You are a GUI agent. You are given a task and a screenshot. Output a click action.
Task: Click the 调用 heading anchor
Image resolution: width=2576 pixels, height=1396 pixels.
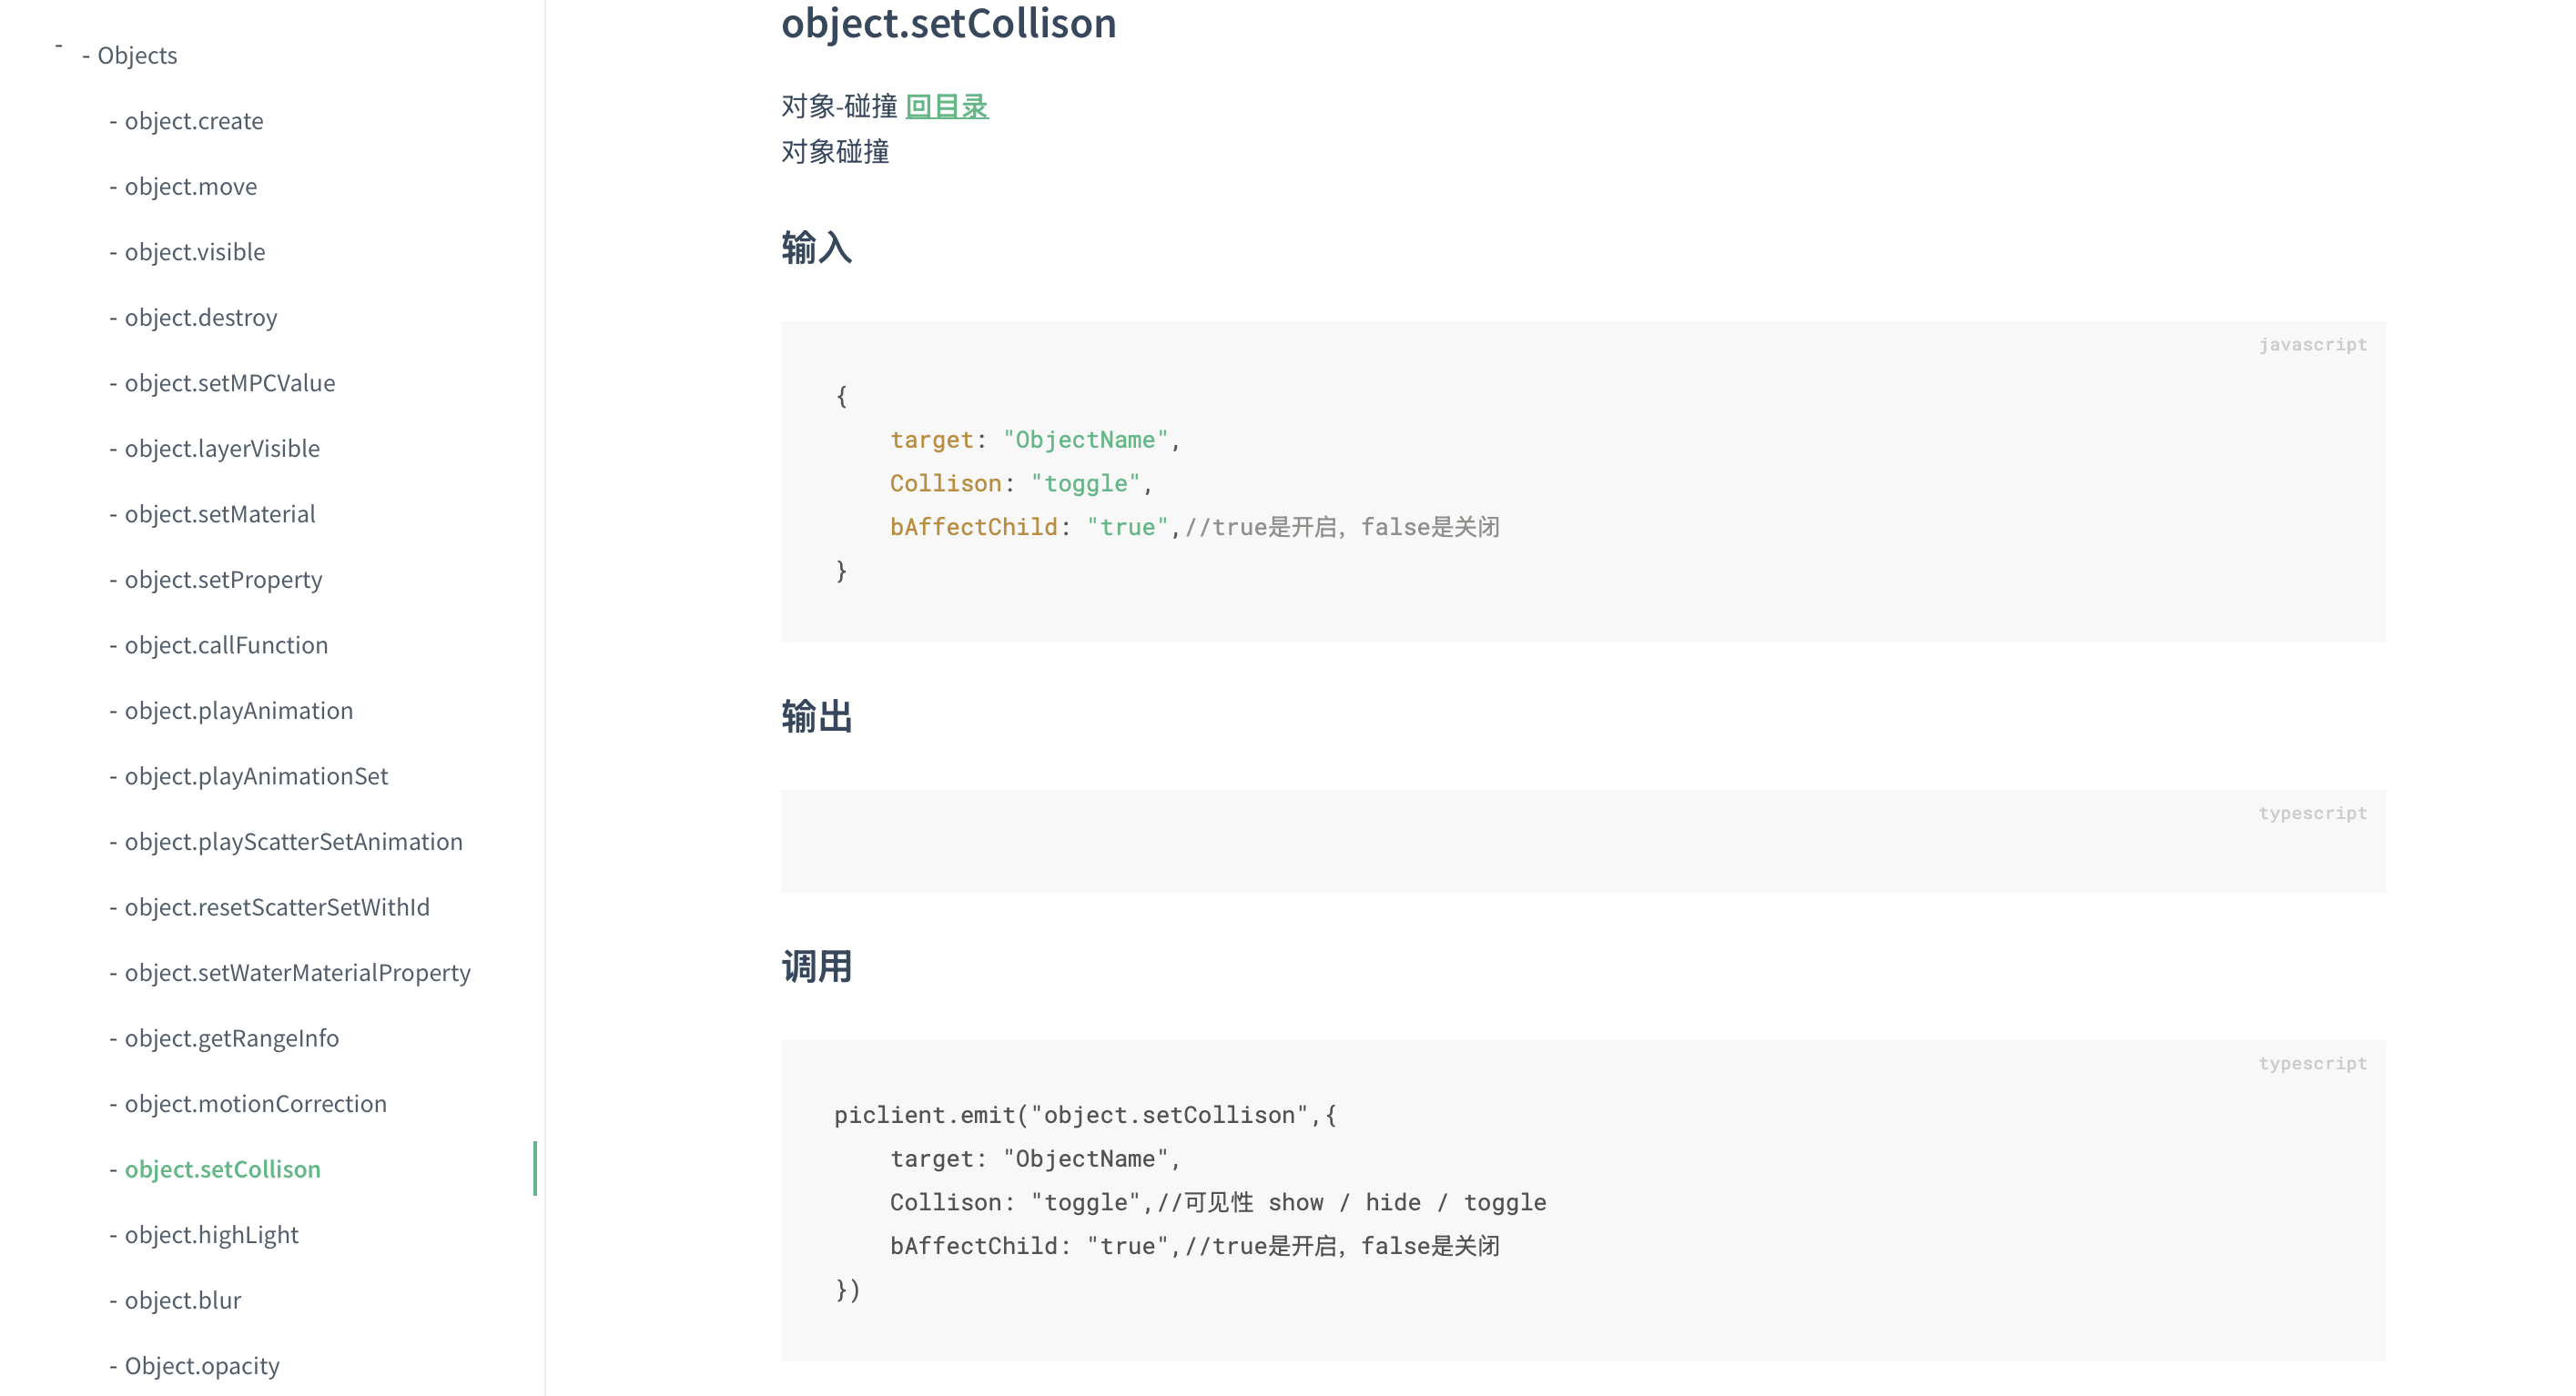pos(816,967)
